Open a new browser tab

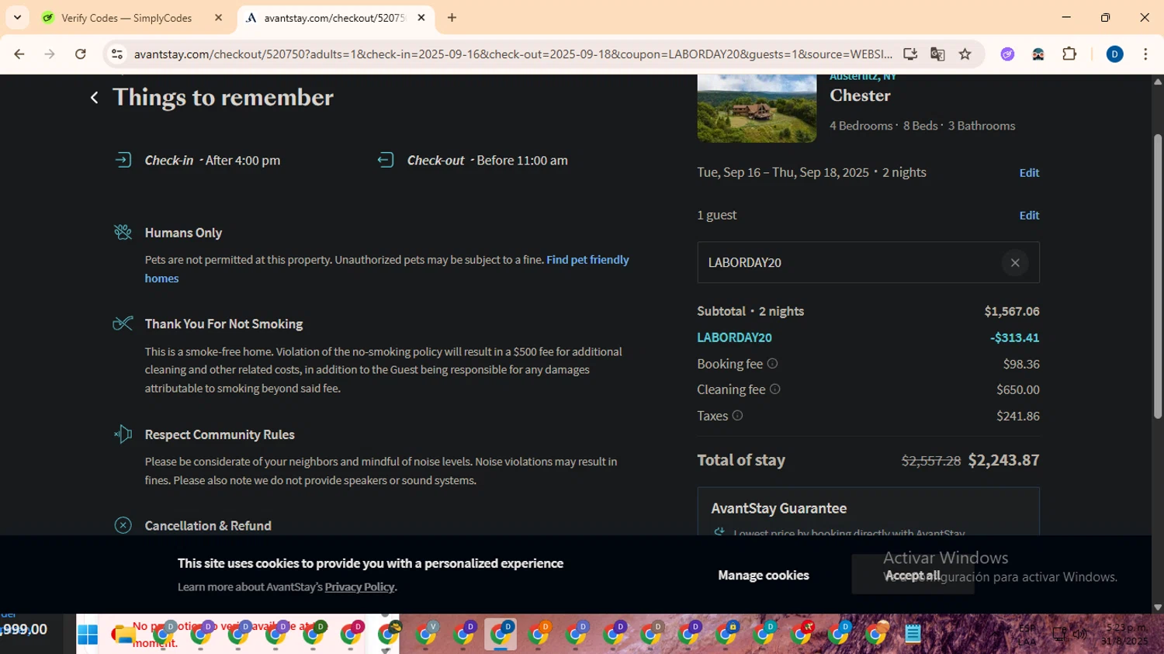point(452,18)
